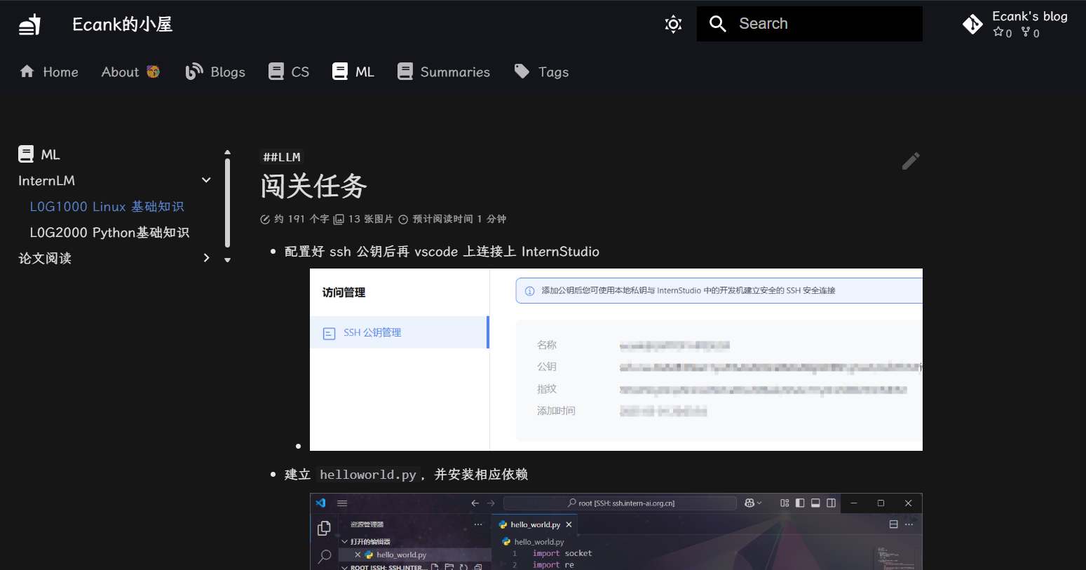
Task: Click the Blogs feed icon in navigation
Action: (194, 72)
